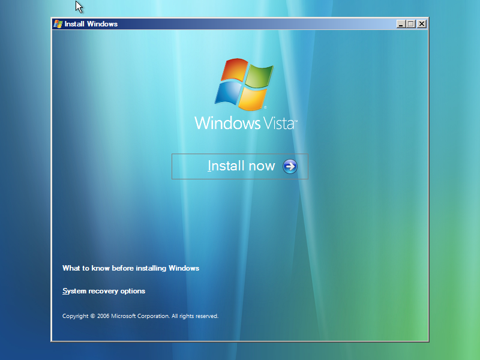Click the yellow pane of the Windows logo
Screen dimensions: 480x360
click(253, 98)
